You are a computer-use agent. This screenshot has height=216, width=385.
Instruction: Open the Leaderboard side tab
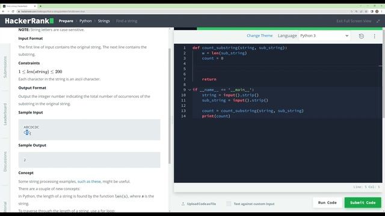click(x=5, y=114)
